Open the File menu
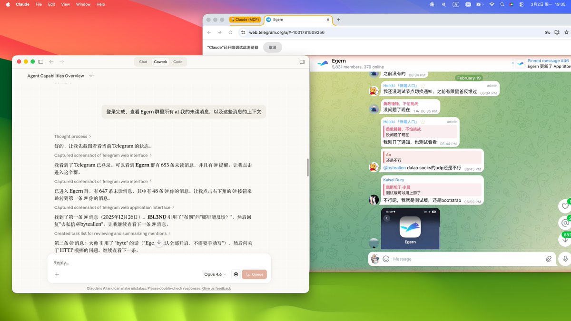Screen dimensions: 571x321 (x=39, y=4)
